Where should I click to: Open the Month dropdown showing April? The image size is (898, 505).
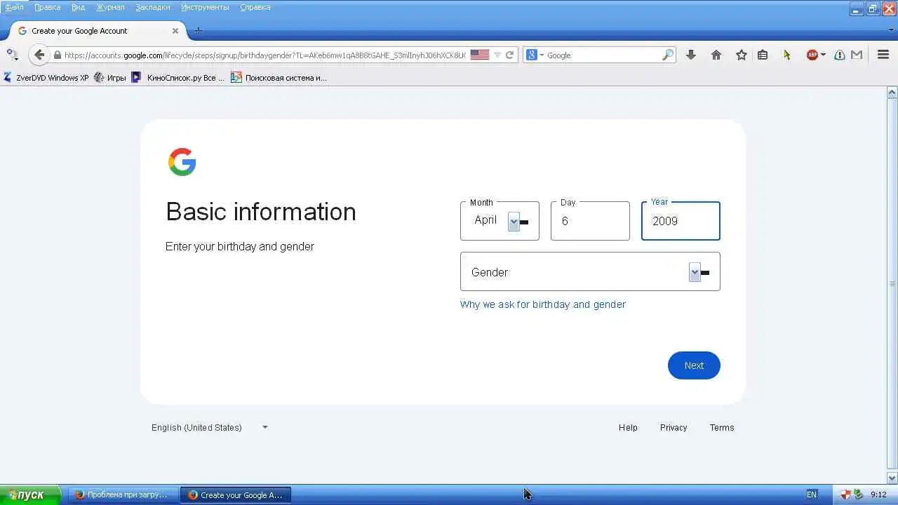500,221
